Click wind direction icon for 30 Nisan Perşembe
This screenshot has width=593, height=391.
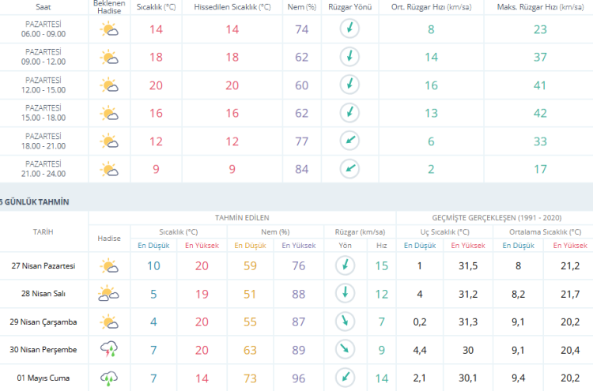[x=345, y=350]
